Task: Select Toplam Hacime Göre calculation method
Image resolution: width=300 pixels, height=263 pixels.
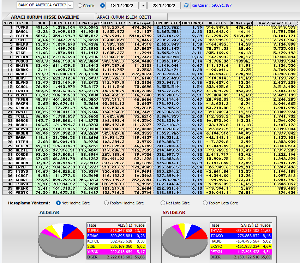Action: click(x=106, y=203)
